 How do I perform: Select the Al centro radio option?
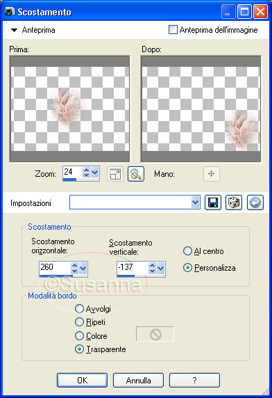[187, 251]
